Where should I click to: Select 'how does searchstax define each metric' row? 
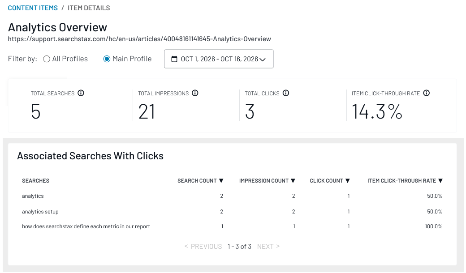coord(232,226)
